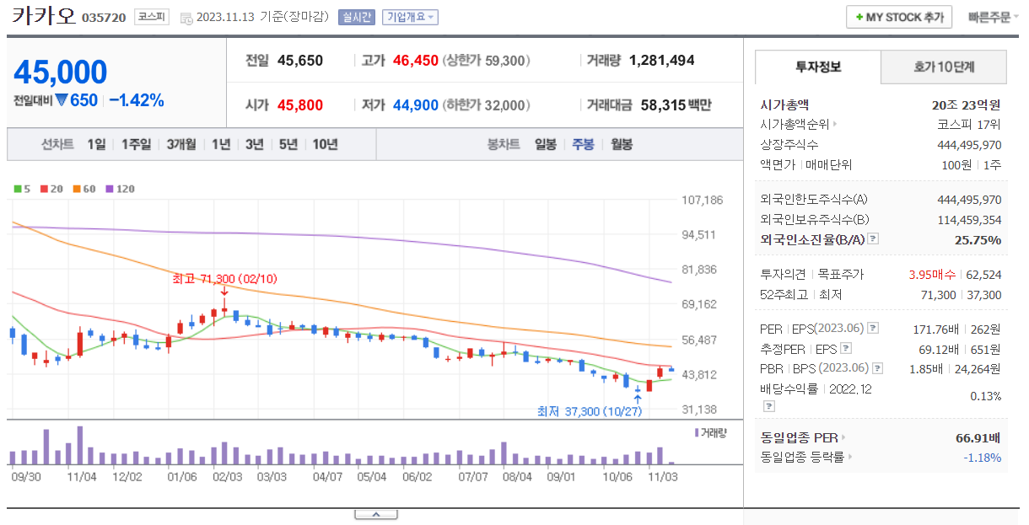Open the 동일업종 PER link
The width and height of the screenshot is (1029, 525).
800,437
